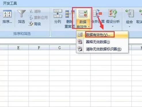Screen dimensions: 142x107
Task: Click the 组合 group icon
Action: click(x=130, y=13)
